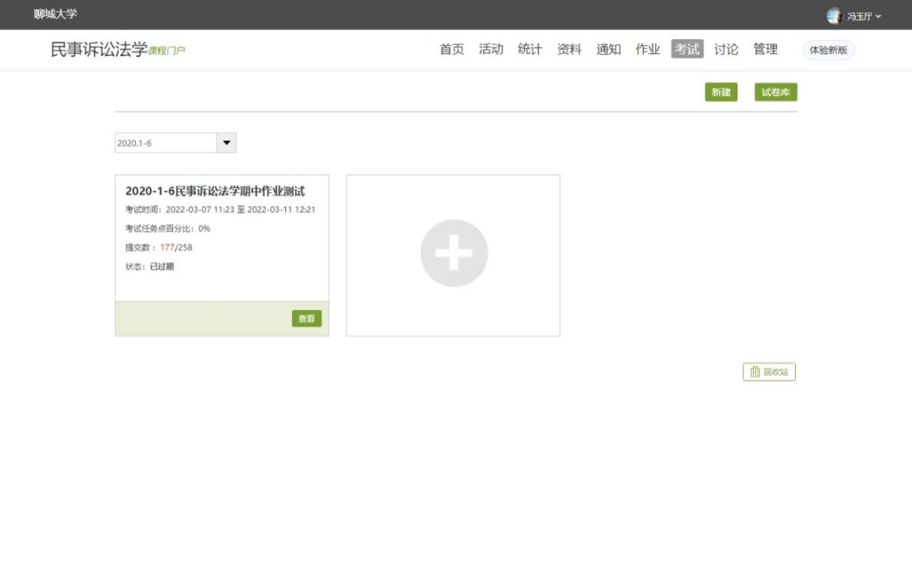Screen dimensions: 912x564
Task: Open the 试卷库 exam library
Action: click(775, 92)
